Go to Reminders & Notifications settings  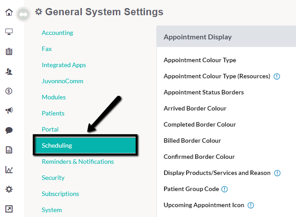tap(78, 162)
